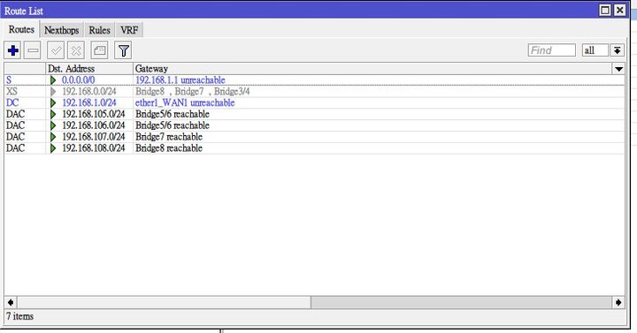This screenshot has height=333, width=637.
Task: Click the 'DC' flag cell
Action: 12,103
